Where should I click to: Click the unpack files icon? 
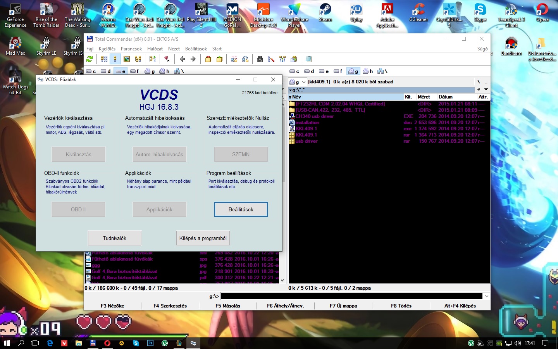point(219,59)
